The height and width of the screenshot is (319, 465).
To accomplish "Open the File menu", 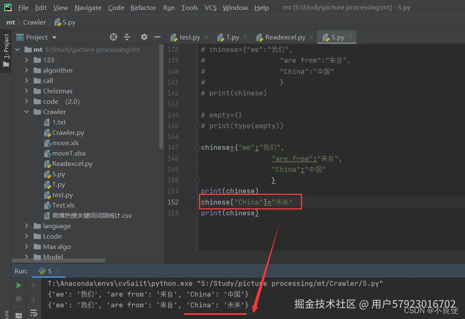I will 23,8.
